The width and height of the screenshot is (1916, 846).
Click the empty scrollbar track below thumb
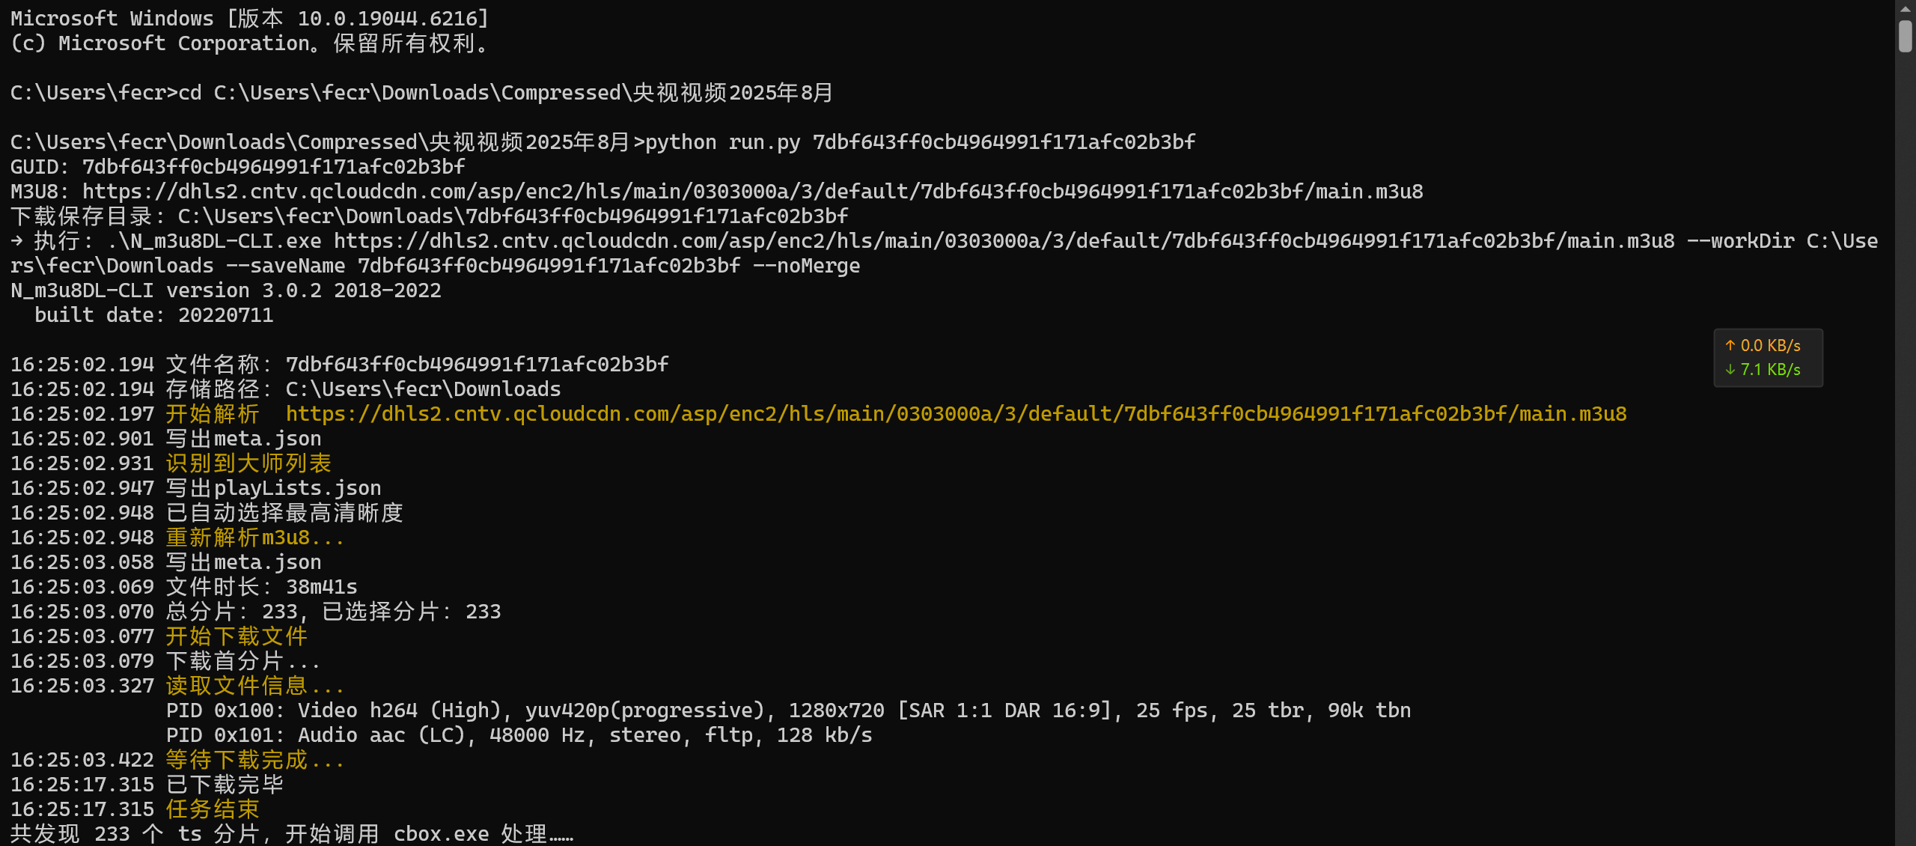[1906, 449]
